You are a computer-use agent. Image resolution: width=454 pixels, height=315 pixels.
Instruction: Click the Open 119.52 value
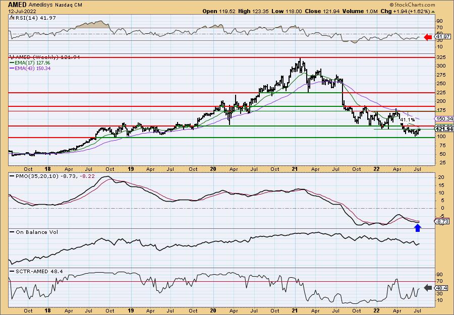click(x=219, y=11)
